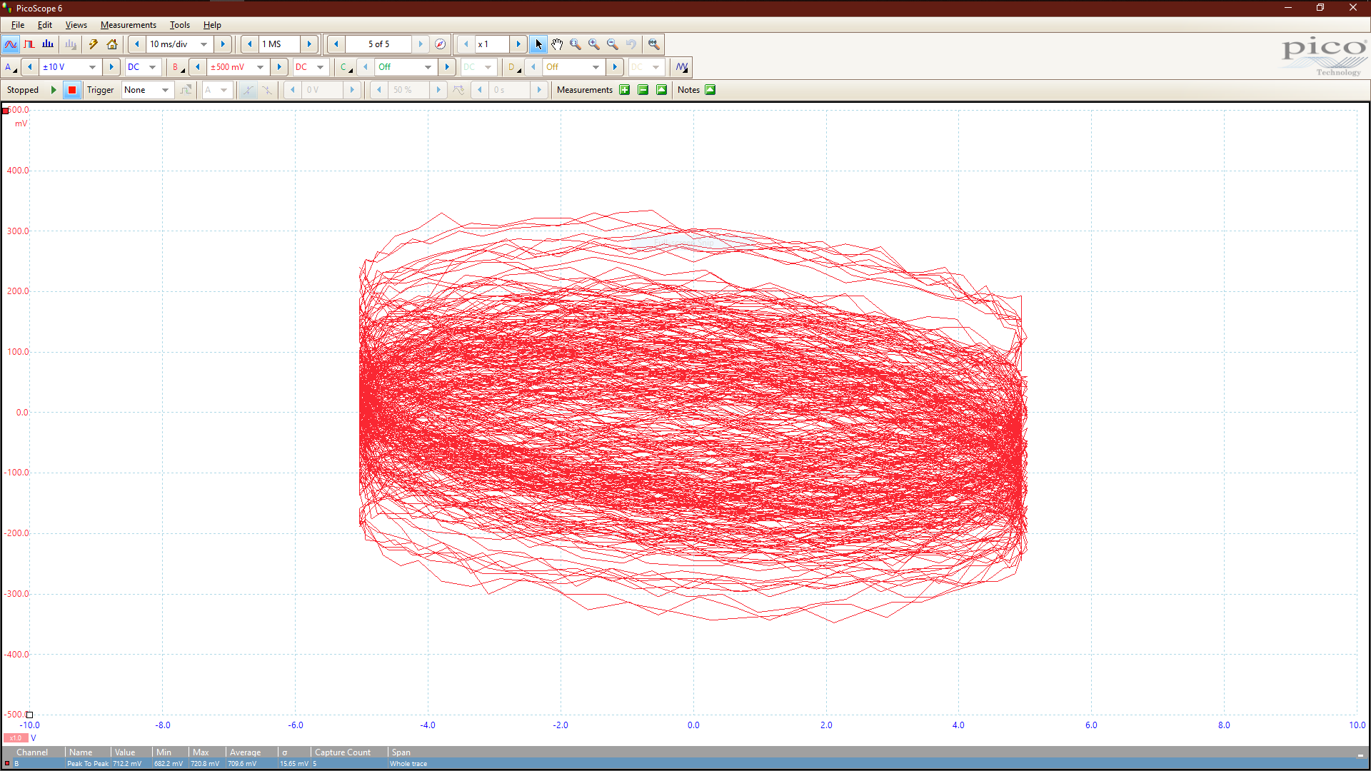This screenshot has width=1371, height=771.
Task: Start capture with green Go arrow
Action: 54,90
